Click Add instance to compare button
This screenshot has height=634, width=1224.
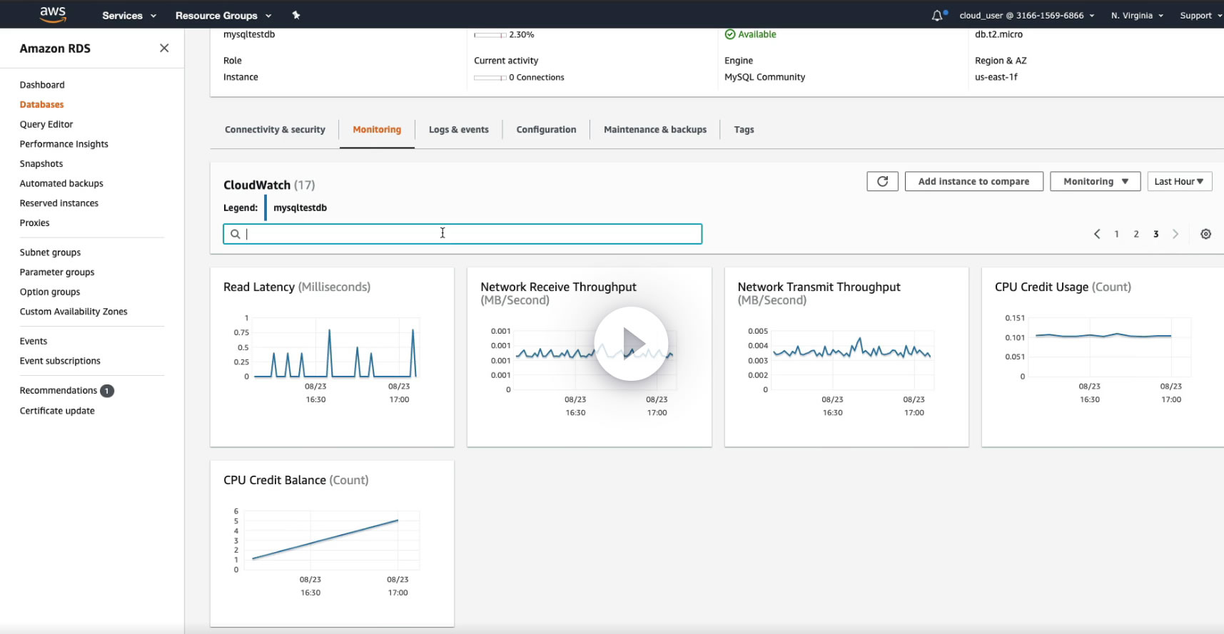pyautogui.click(x=973, y=181)
